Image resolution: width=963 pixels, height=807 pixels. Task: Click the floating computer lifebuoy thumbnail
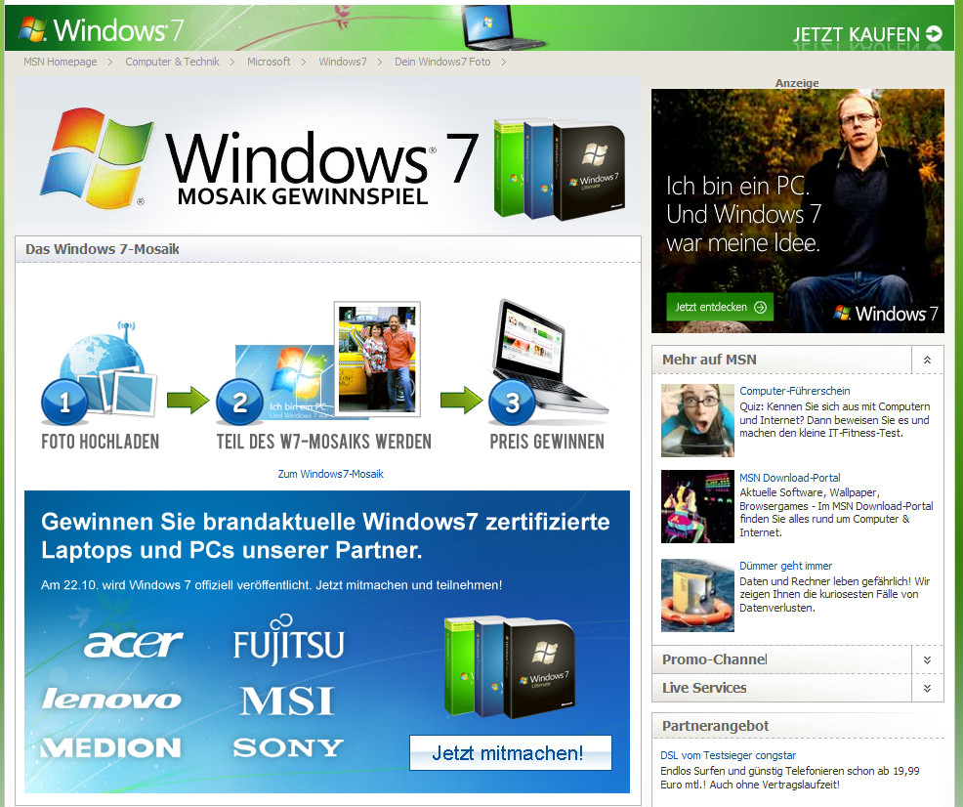[x=697, y=595]
